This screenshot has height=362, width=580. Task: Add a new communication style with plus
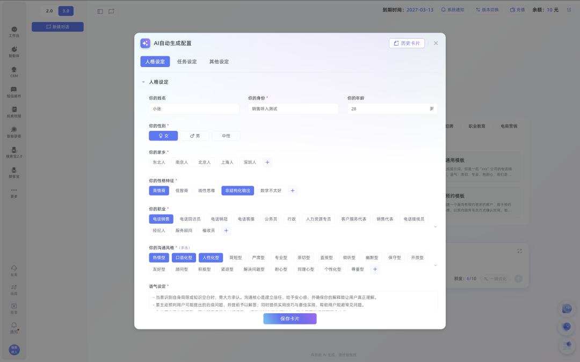(375, 269)
